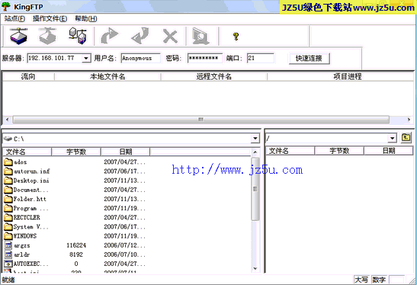Open the 站点(F) menu
417x285 pixels.
14,18
